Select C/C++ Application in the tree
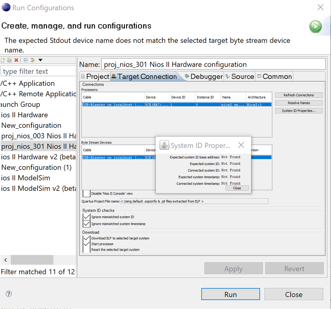This screenshot has height=309, width=331. 28,83
